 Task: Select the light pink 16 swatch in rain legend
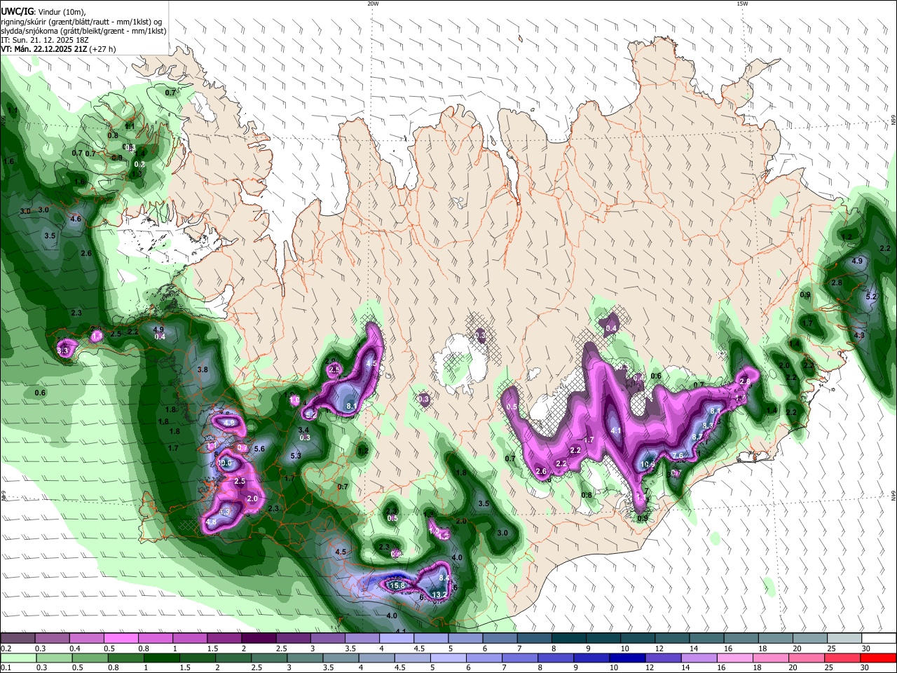click(735, 658)
